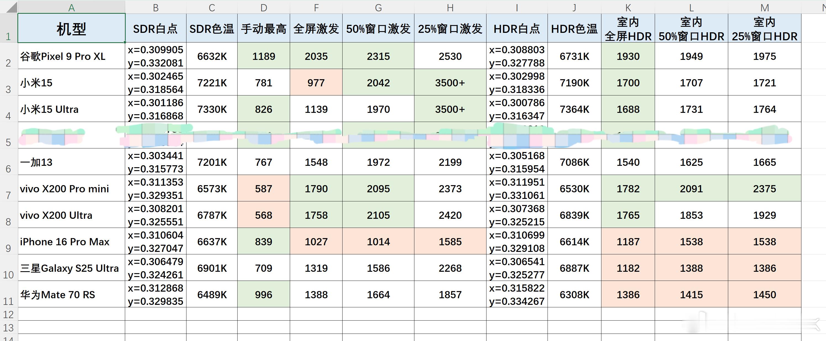
Task: Click the orange 977 cell
Action: click(x=316, y=82)
